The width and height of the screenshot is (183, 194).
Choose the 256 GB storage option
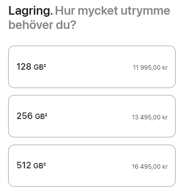tap(92, 116)
